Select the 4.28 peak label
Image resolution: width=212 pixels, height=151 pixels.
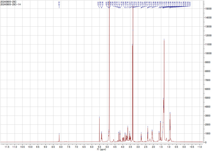[x=113, y=3]
